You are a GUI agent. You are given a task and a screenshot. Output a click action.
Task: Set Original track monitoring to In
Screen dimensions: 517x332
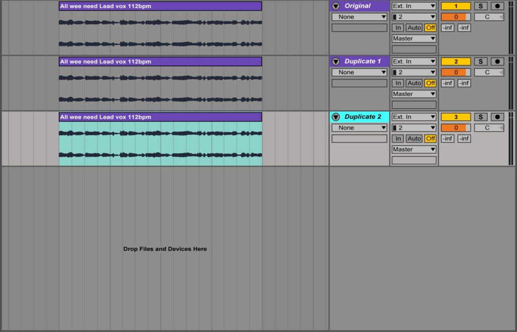[398, 28]
